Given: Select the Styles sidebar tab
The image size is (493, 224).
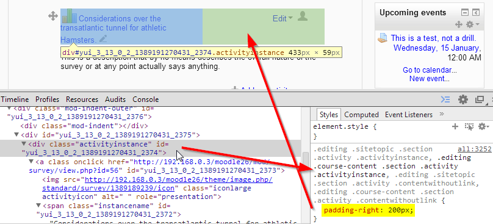Looking at the screenshot, I should coord(328,115).
